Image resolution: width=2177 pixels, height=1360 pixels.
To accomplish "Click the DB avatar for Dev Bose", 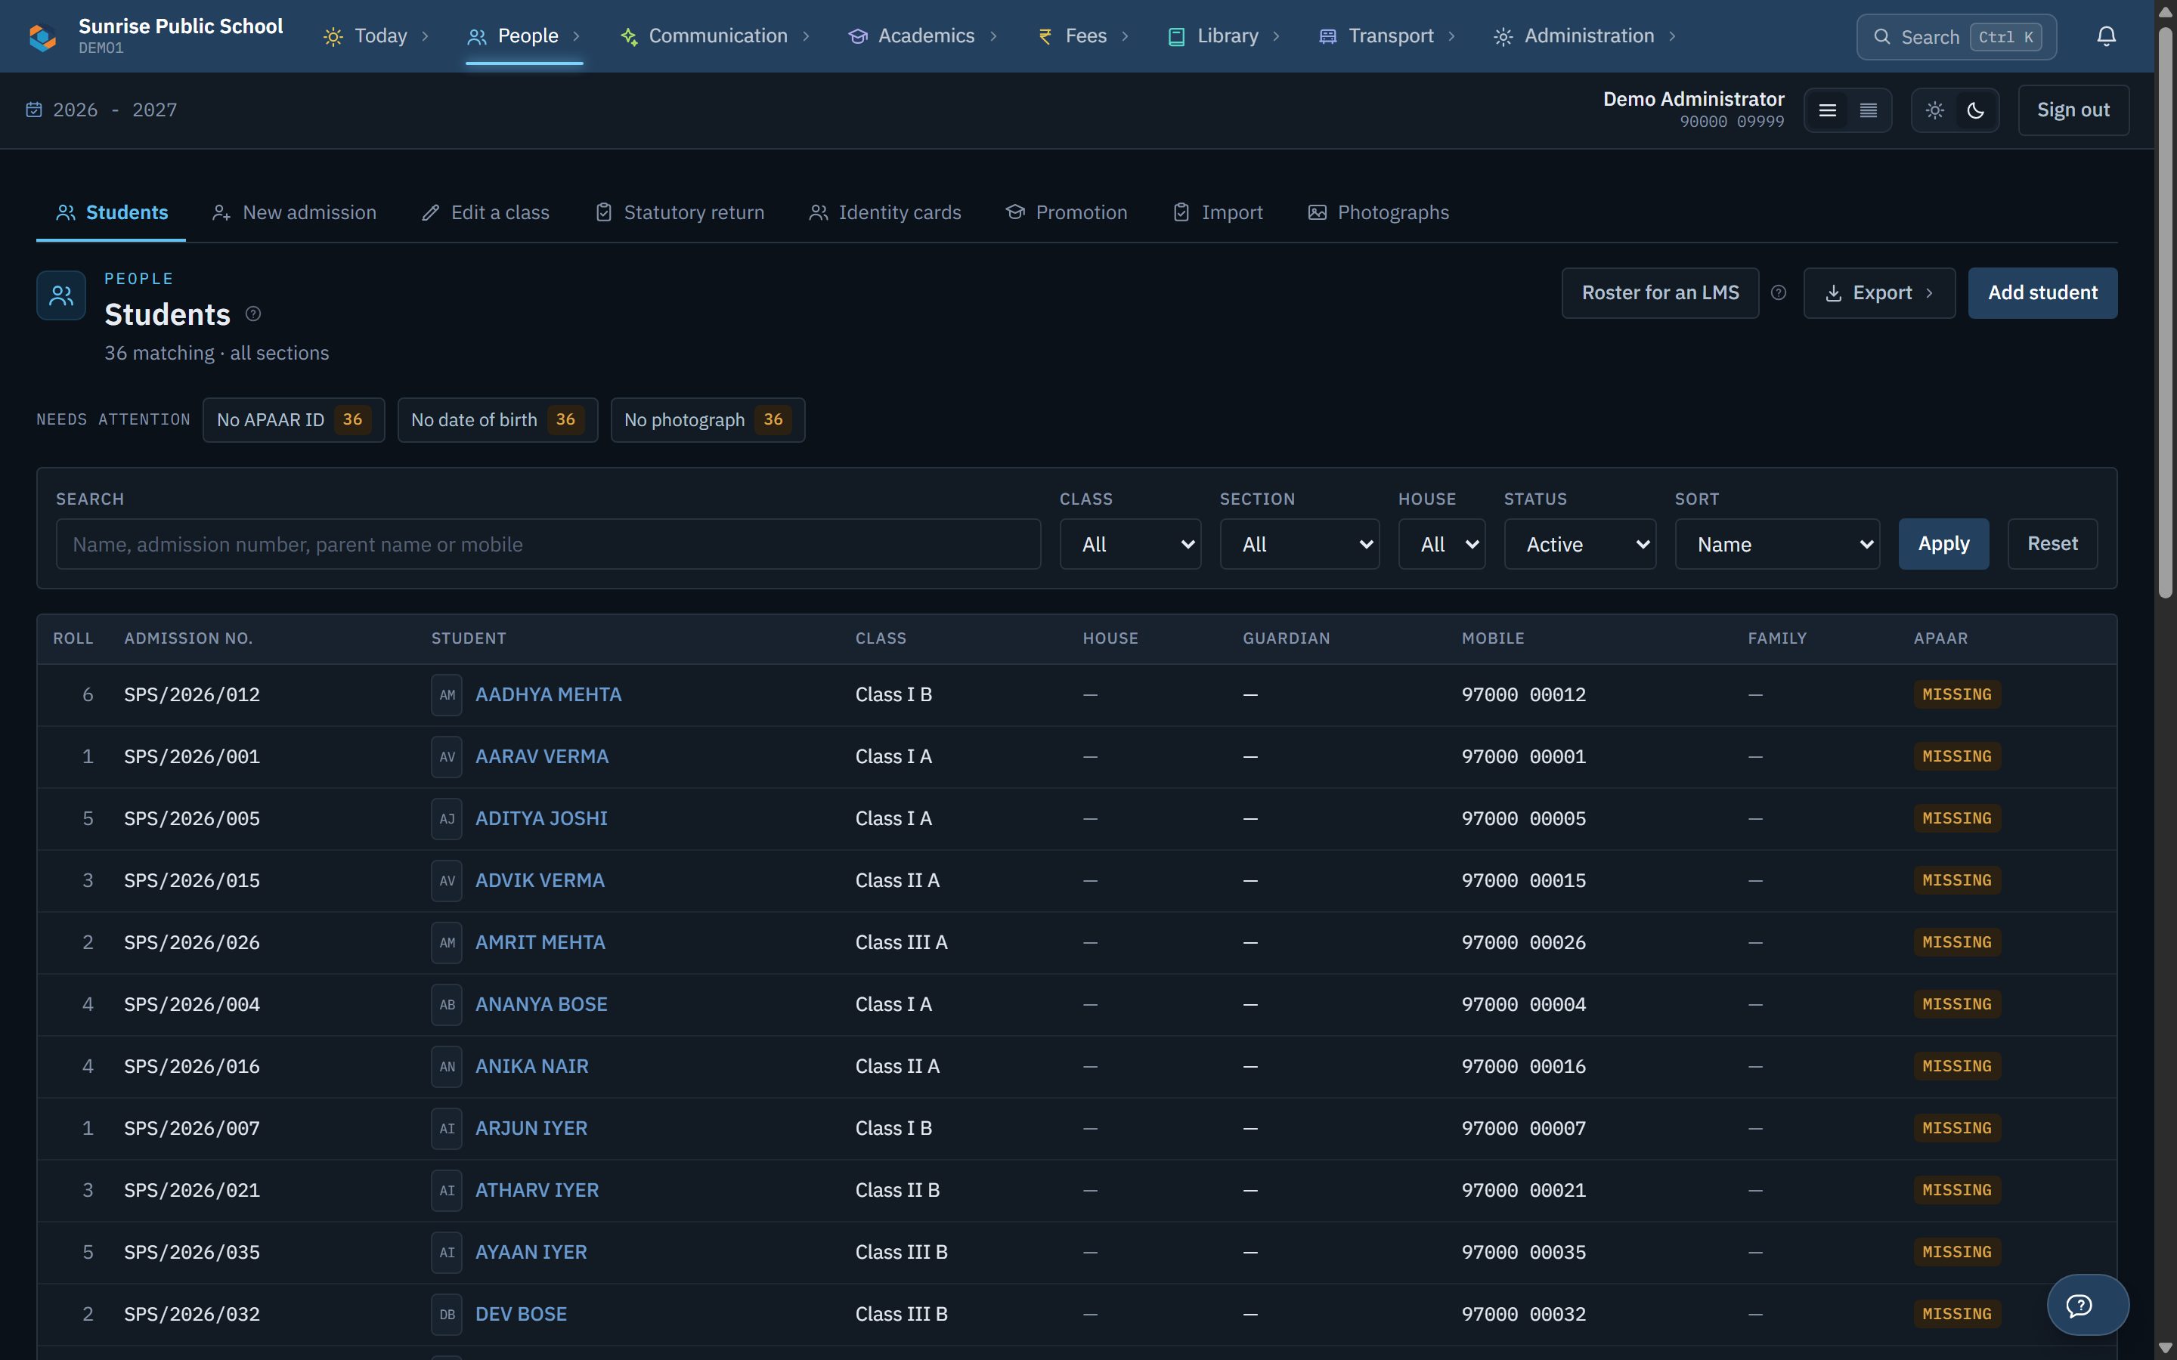I will [447, 1315].
